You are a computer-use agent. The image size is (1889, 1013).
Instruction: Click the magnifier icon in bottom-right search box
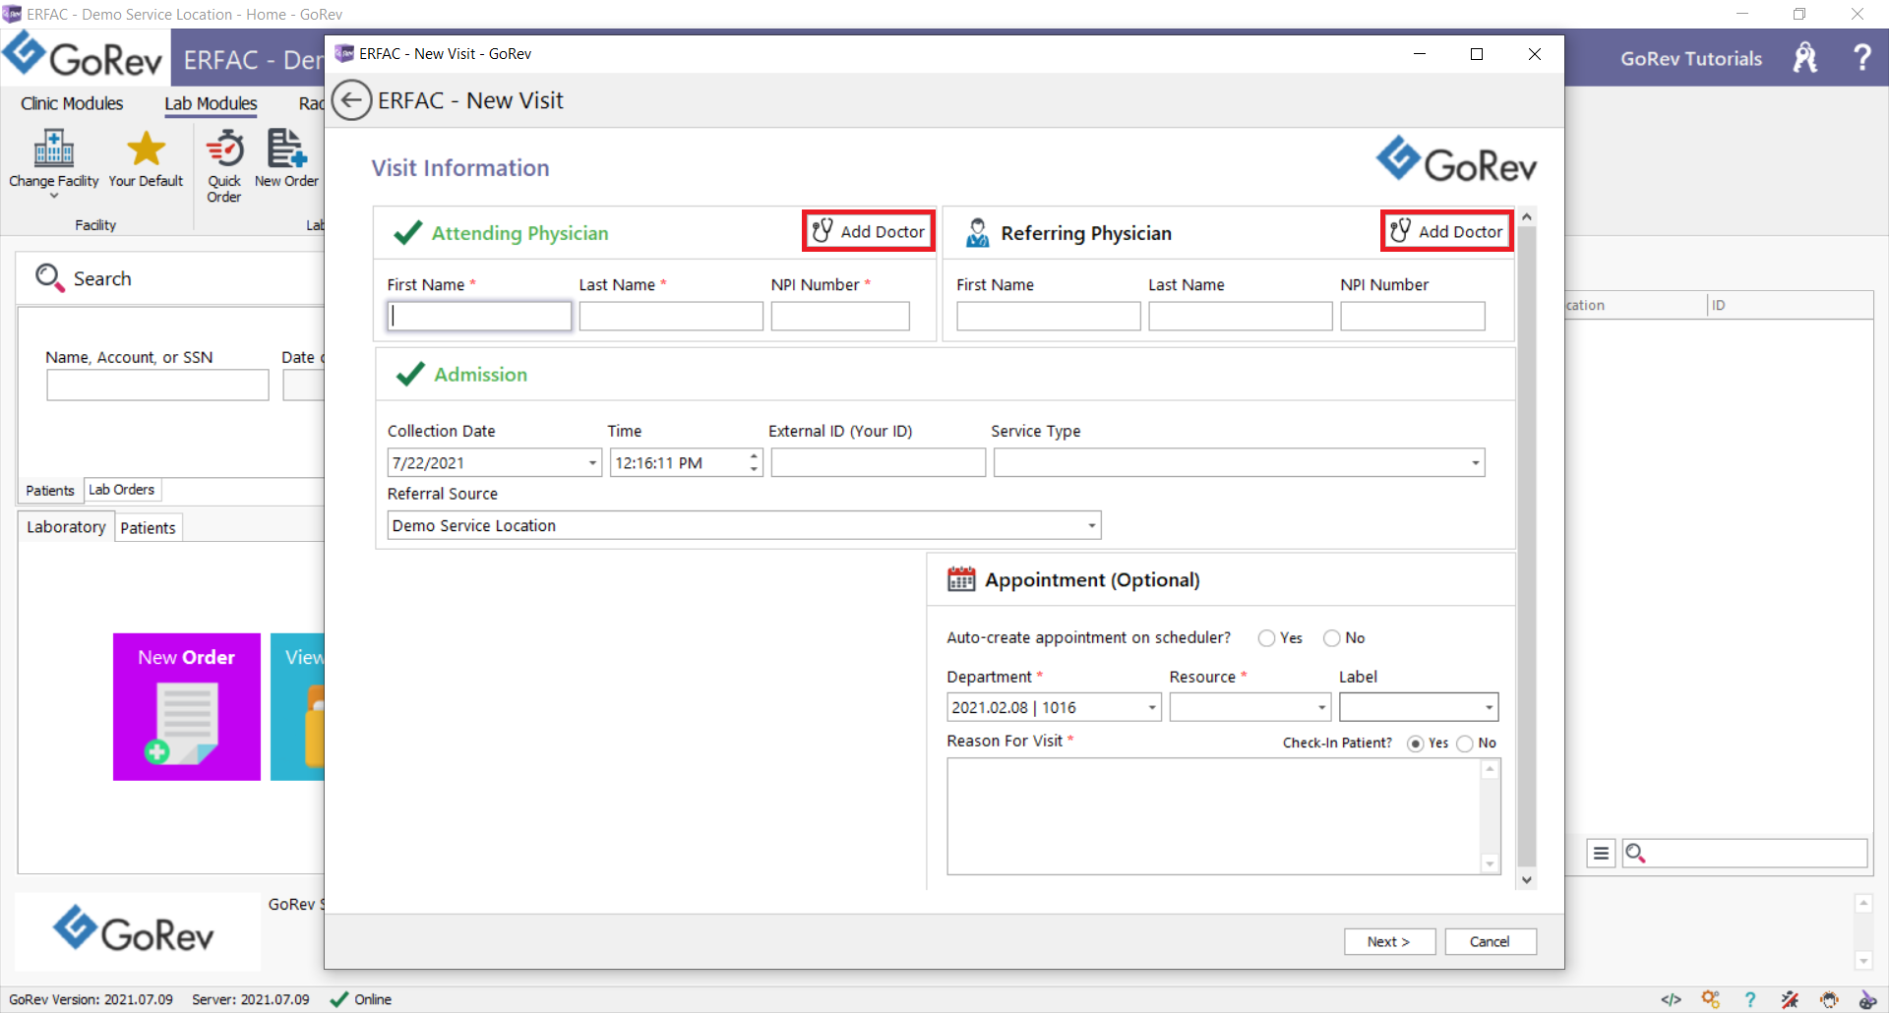point(1635,853)
